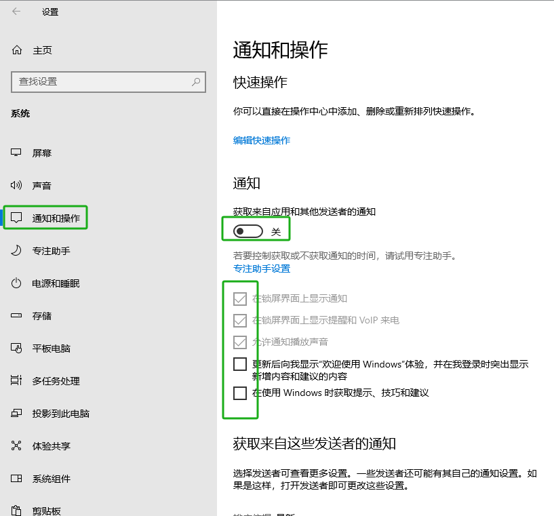The height and width of the screenshot is (516, 554).
Task: Click Edit quick actions (编辑快速操作) link
Action: pos(262,140)
